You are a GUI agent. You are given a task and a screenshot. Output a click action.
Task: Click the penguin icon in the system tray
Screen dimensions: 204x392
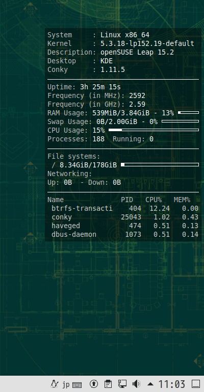coord(55,384)
